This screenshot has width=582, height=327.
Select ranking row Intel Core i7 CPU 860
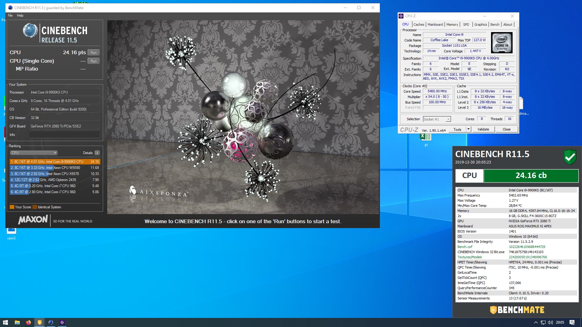coord(55,192)
